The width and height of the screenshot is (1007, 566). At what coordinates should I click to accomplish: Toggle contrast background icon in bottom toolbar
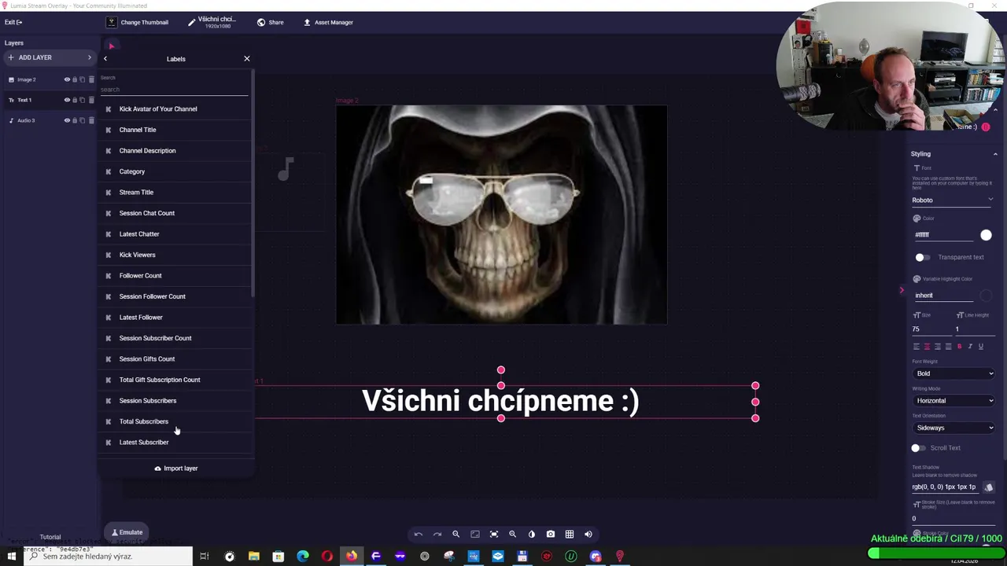531,535
